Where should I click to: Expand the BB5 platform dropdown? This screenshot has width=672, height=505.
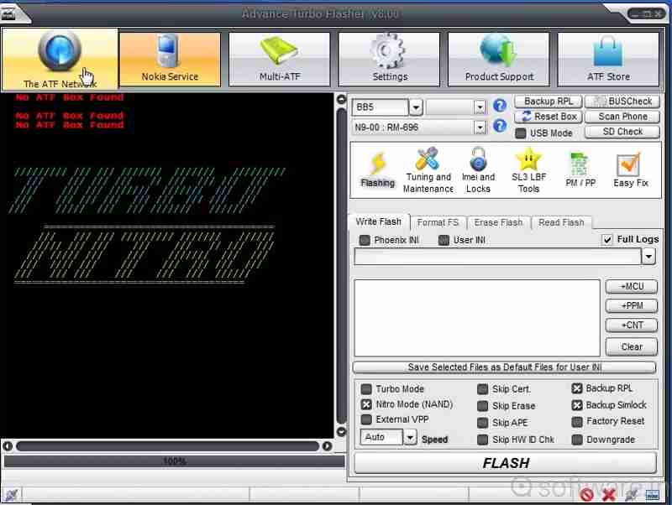coord(416,107)
